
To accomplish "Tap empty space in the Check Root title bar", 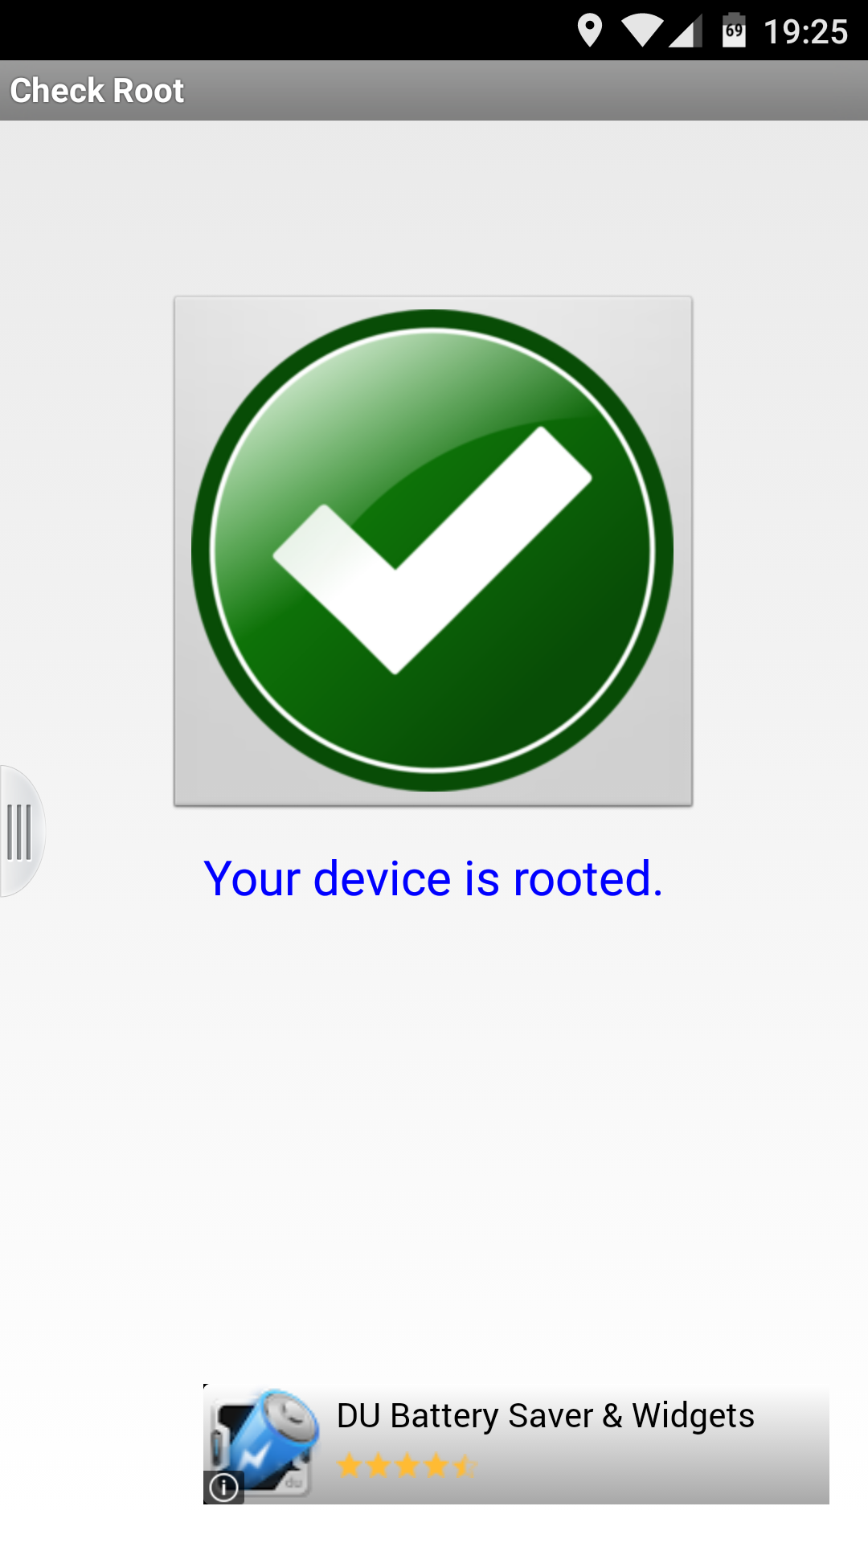I will click(522, 91).
